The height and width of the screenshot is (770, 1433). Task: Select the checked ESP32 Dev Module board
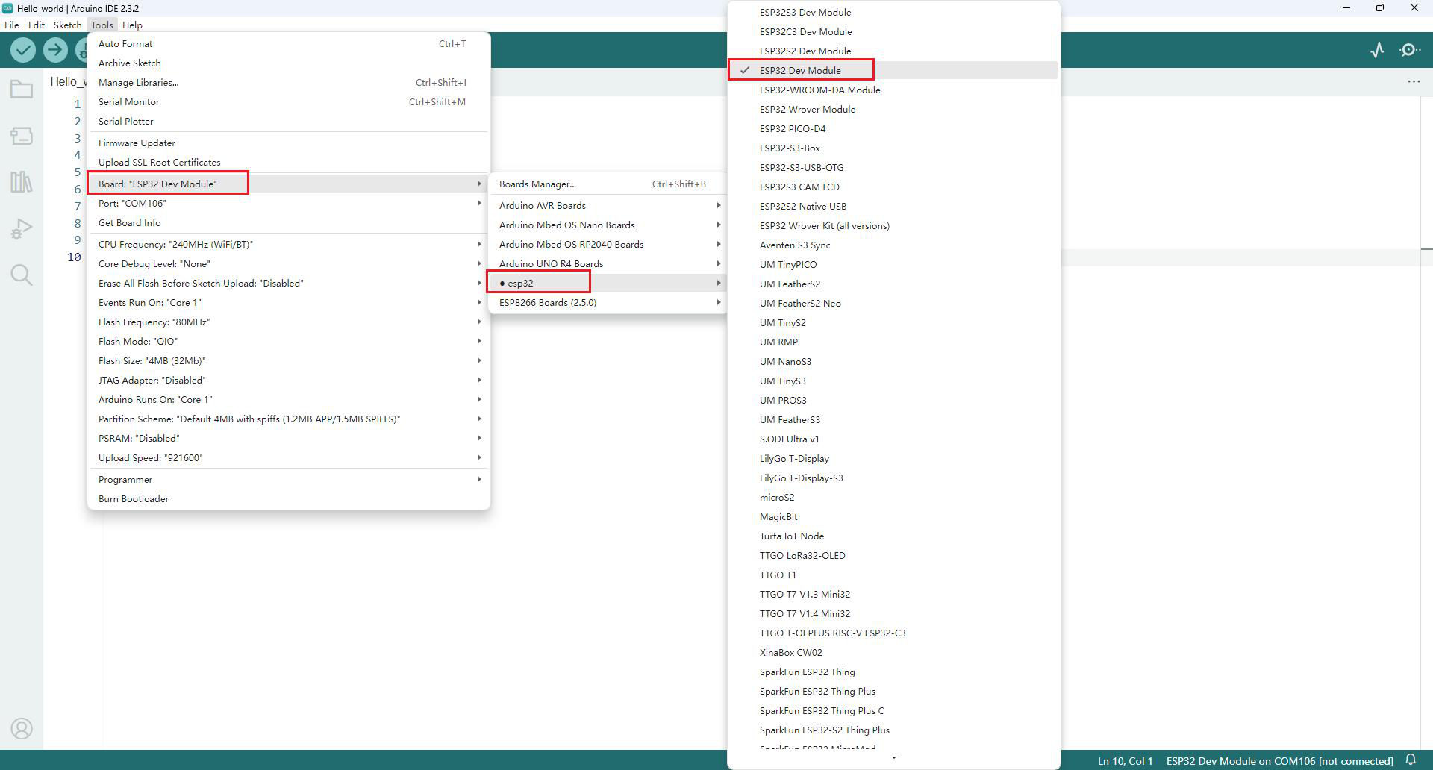(893, 70)
